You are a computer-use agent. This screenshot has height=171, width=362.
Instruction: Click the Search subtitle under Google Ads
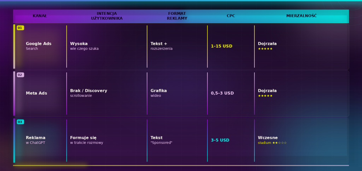(x=32, y=49)
